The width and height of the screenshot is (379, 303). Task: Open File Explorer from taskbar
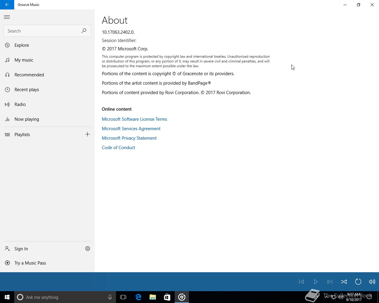153,297
